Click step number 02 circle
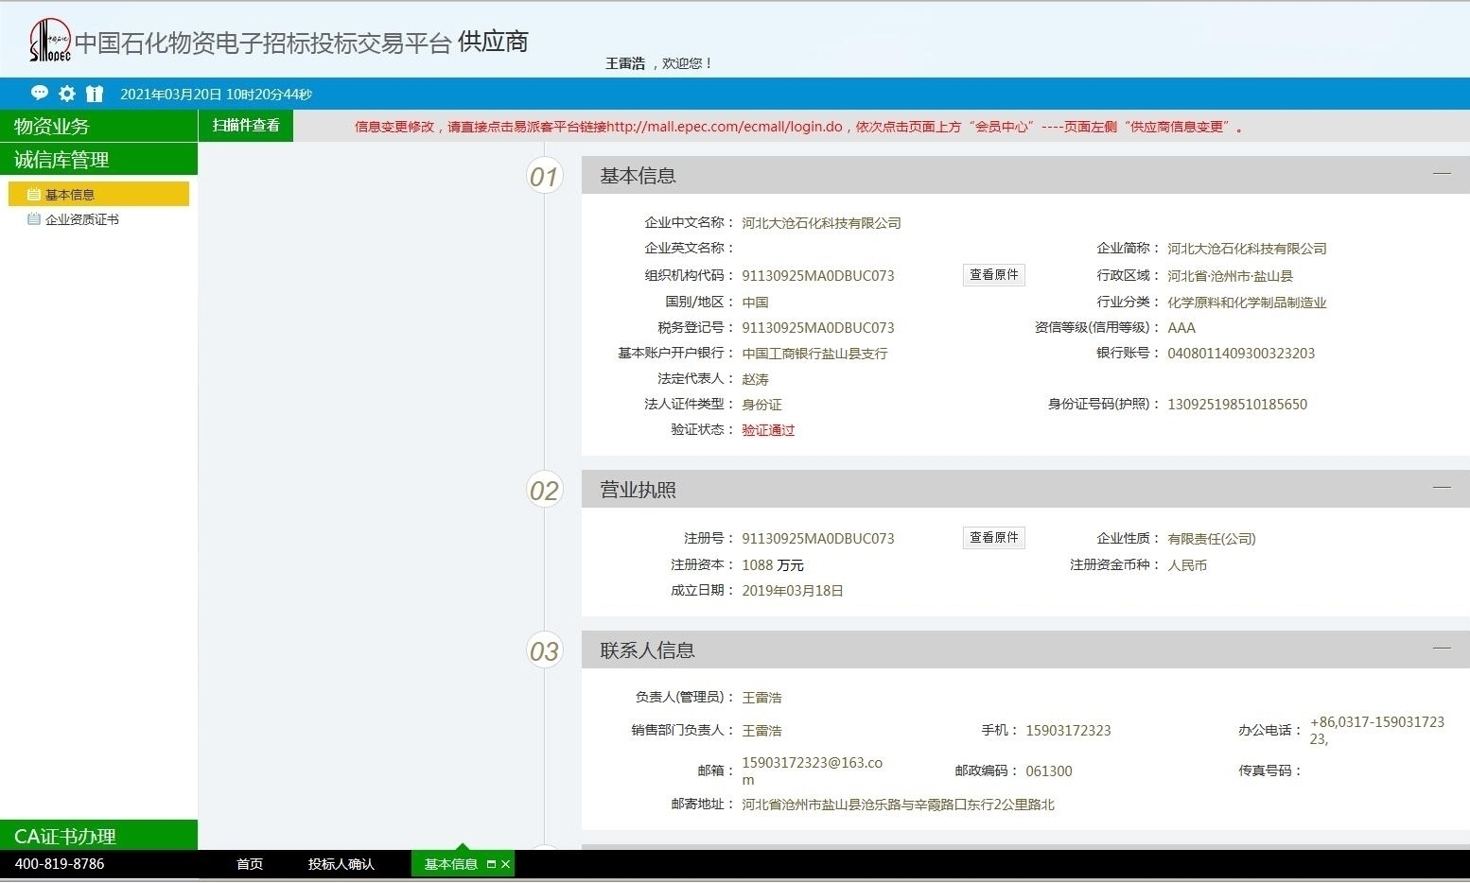Image resolution: width=1470 pixels, height=883 pixels. (544, 490)
